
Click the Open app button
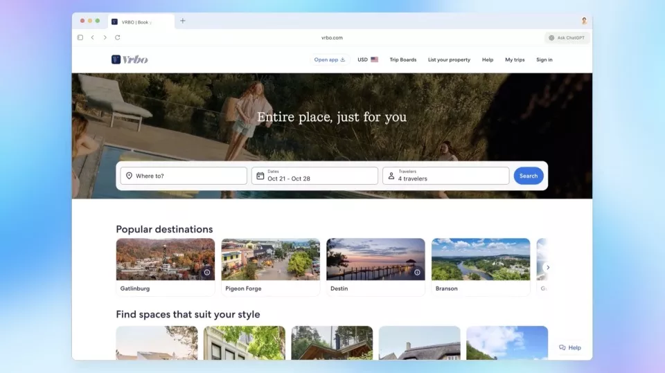point(330,60)
